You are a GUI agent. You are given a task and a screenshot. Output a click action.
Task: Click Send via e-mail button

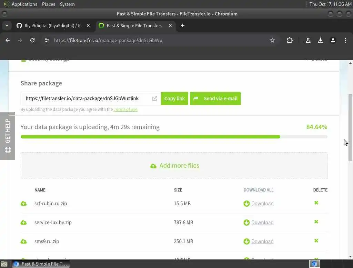[x=215, y=99]
